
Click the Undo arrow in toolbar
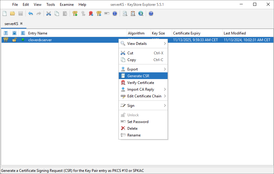tap(30, 13)
